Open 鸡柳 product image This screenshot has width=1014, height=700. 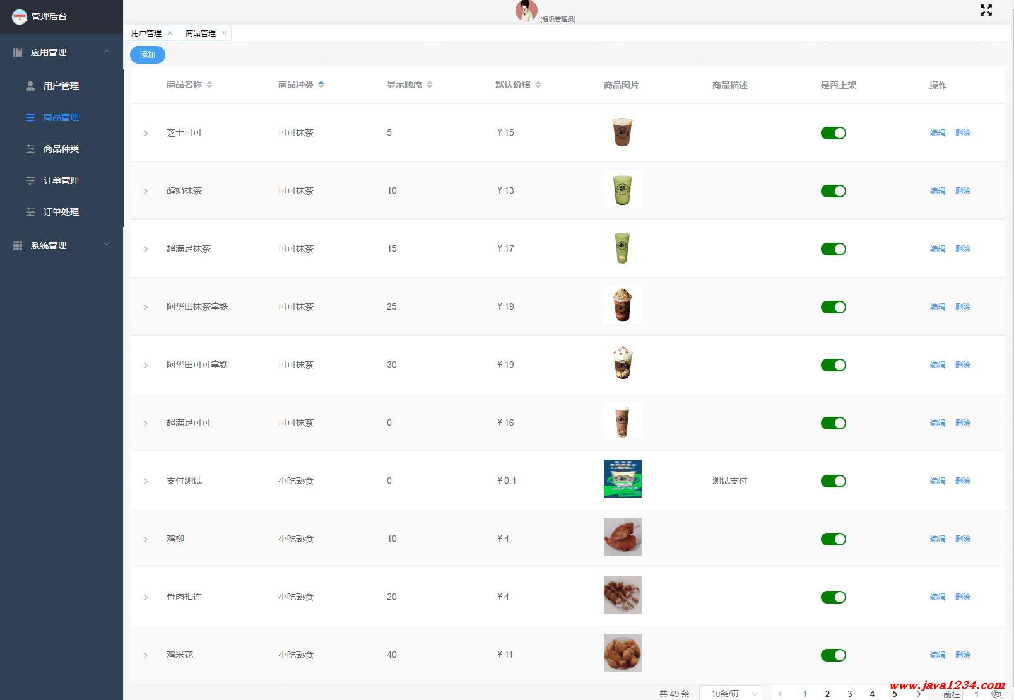click(x=623, y=537)
